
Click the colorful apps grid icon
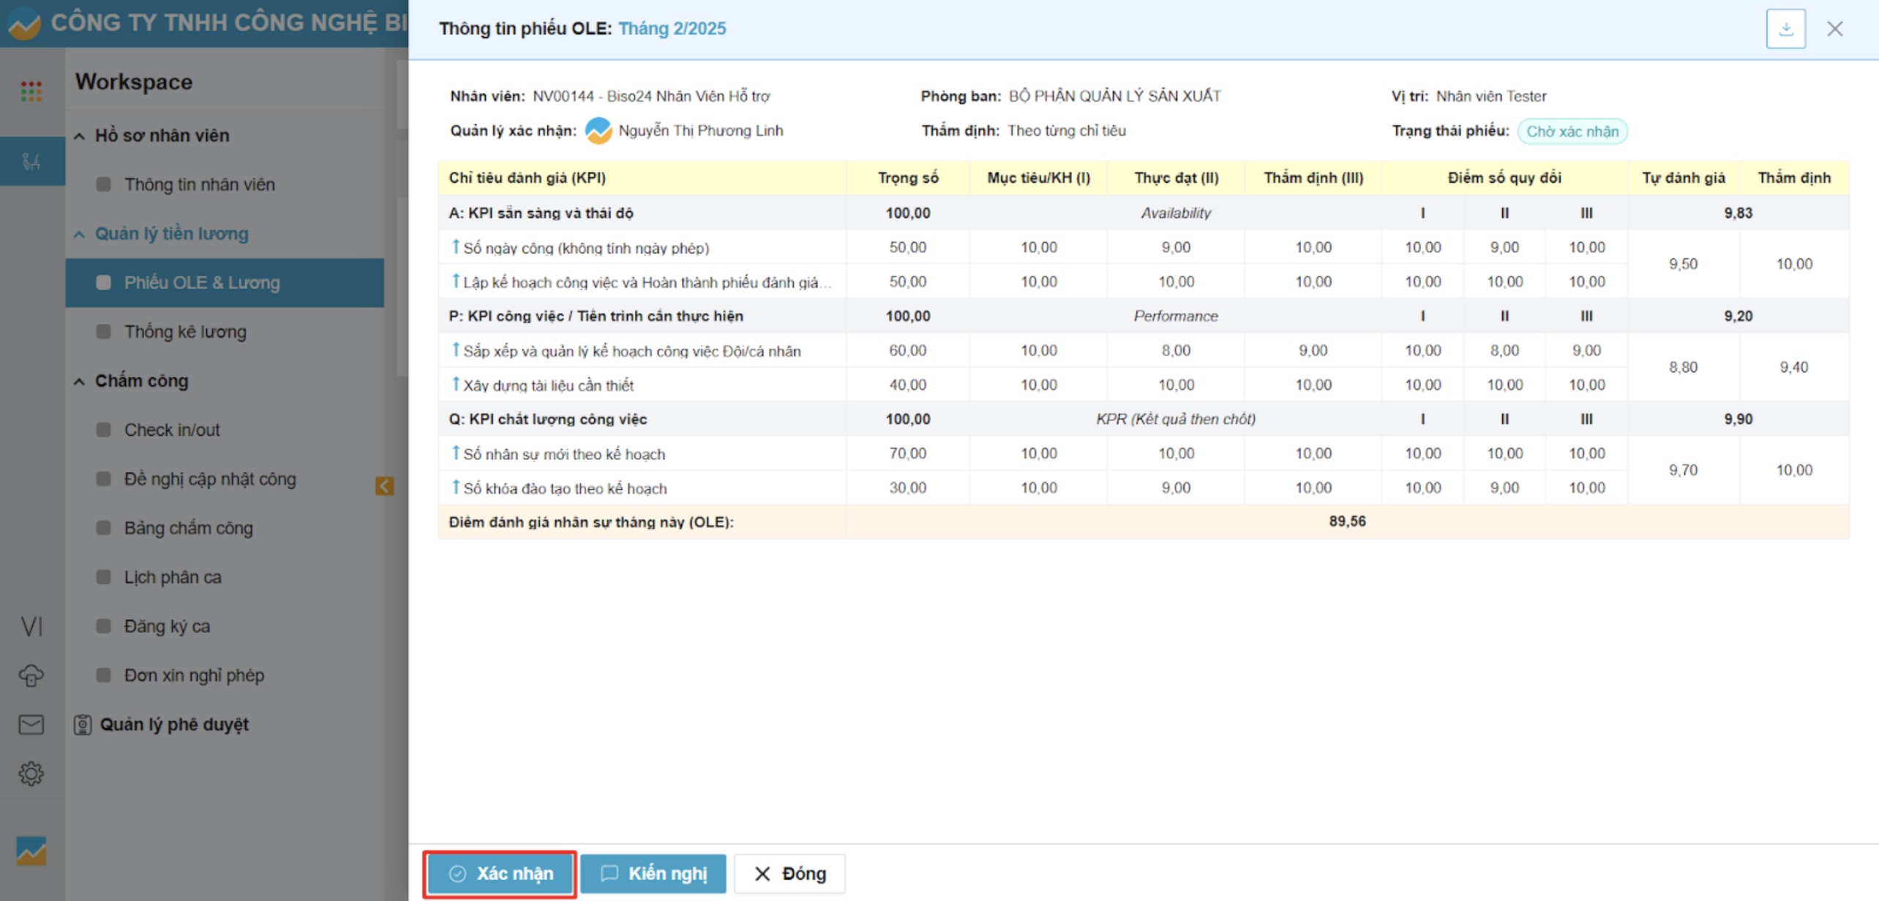point(31,91)
